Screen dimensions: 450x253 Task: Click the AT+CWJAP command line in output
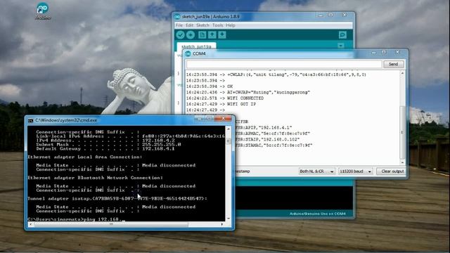coord(248,92)
